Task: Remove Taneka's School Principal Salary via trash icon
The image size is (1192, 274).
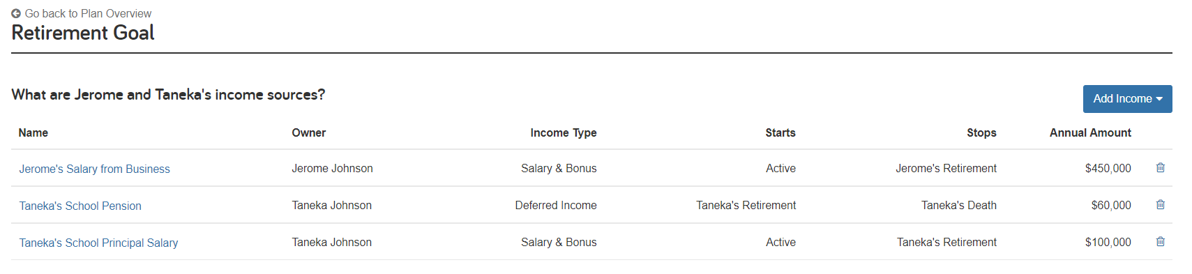Action: pos(1161,241)
